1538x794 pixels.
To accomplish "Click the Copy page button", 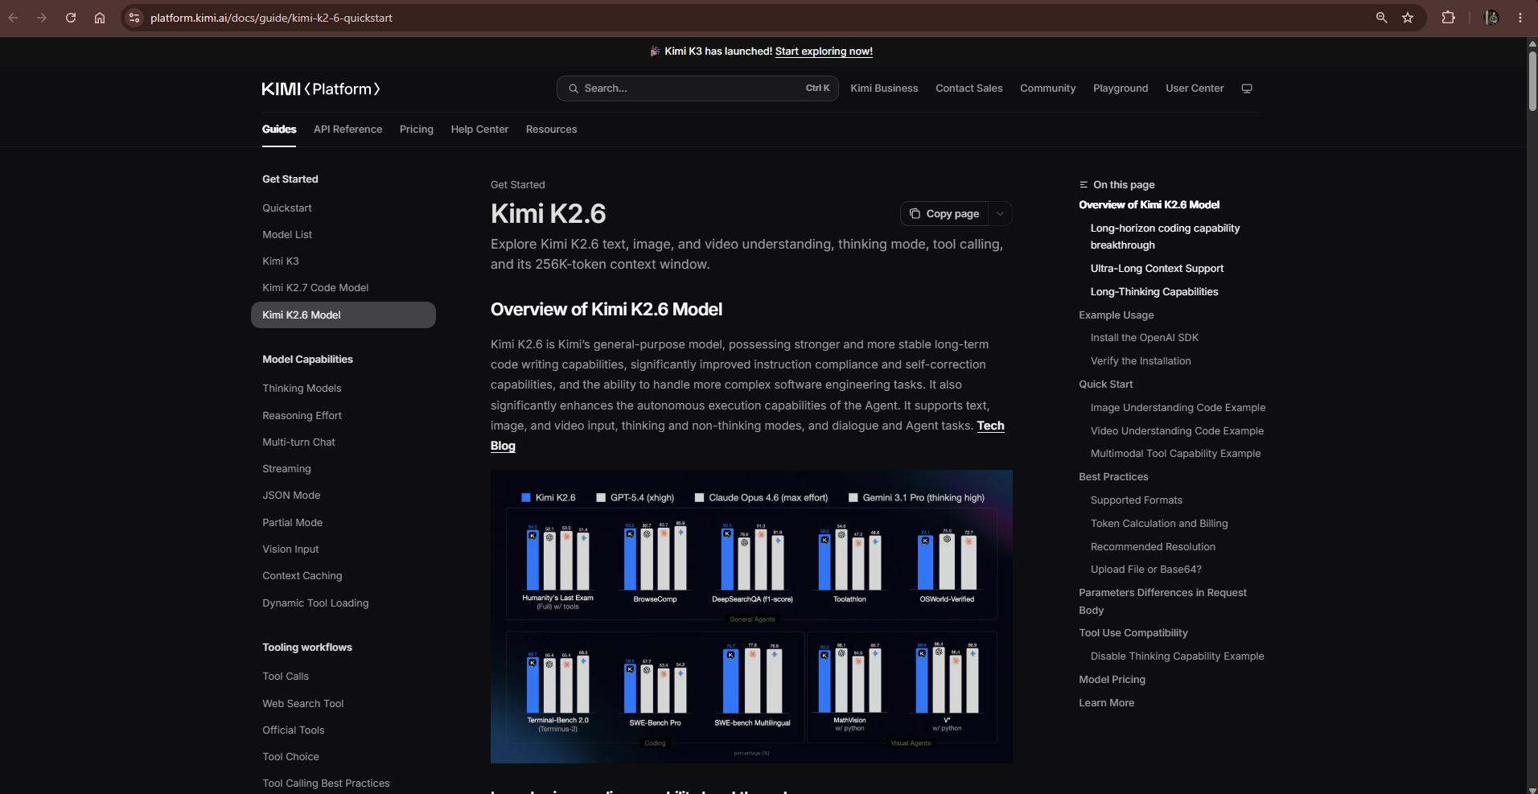I will pyautogui.click(x=945, y=213).
